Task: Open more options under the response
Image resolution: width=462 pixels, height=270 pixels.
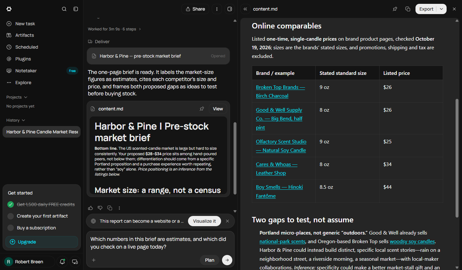Action: pyautogui.click(x=119, y=208)
